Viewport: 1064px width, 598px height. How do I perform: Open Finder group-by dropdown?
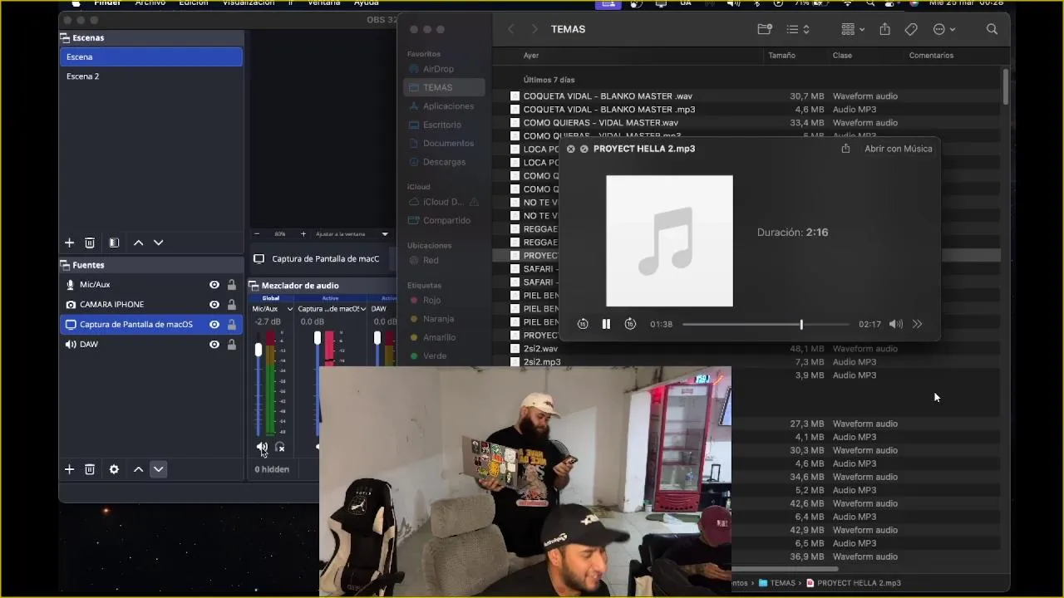[853, 29]
